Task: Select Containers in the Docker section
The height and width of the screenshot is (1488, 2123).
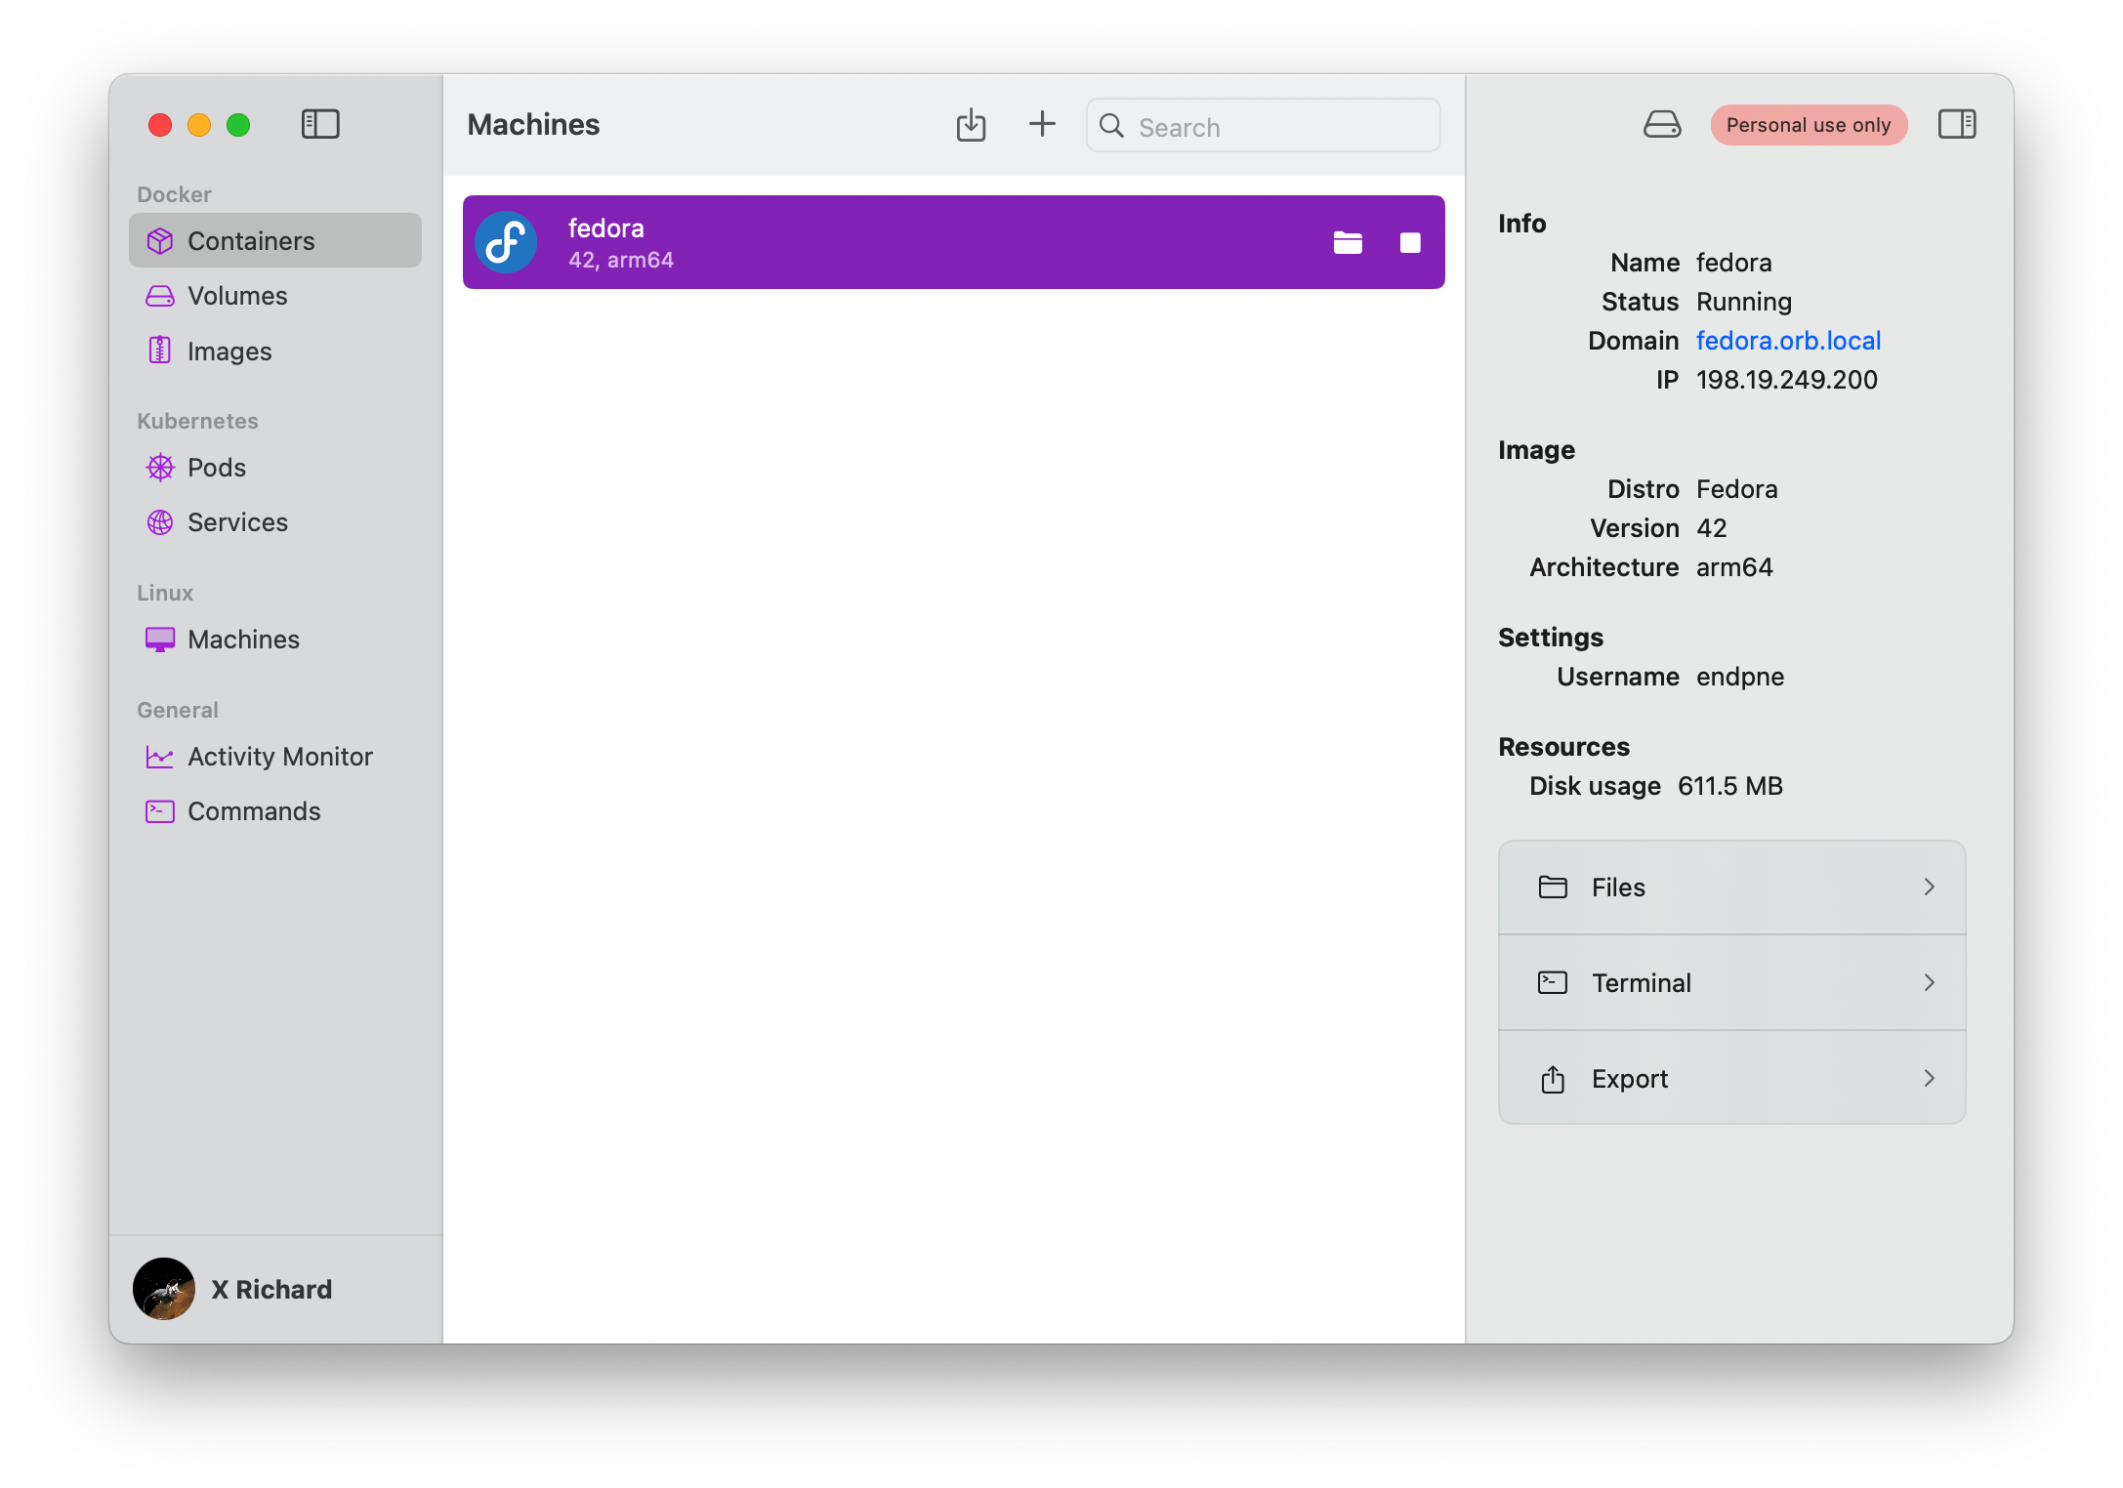Action: tap(251, 241)
